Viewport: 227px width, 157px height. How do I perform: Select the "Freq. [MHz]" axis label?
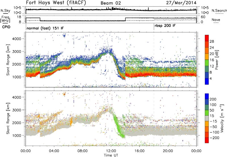click(5, 19)
